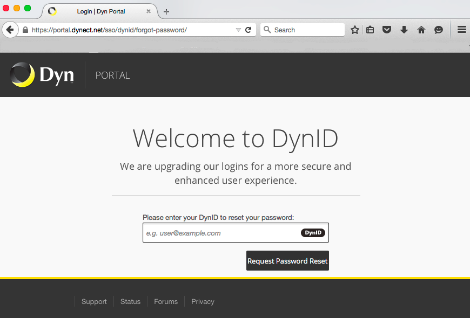
Task: Open the chat smiley icon in toolbar
Action: tap(439, 30)
